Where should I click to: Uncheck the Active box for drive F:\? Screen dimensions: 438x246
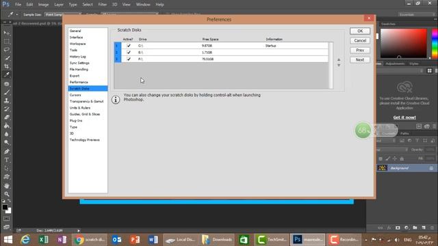[x=129, y=59]
